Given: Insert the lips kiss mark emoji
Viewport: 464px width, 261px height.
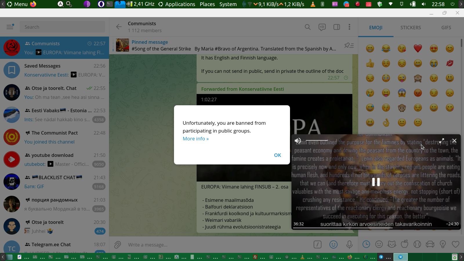Looking at the screenshot, I should (x=450, y=63).
